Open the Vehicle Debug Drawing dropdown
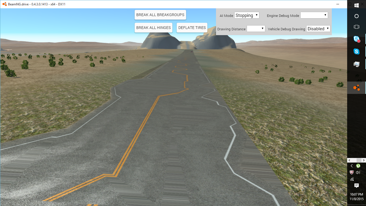366x206 pixels. (318, 29)
